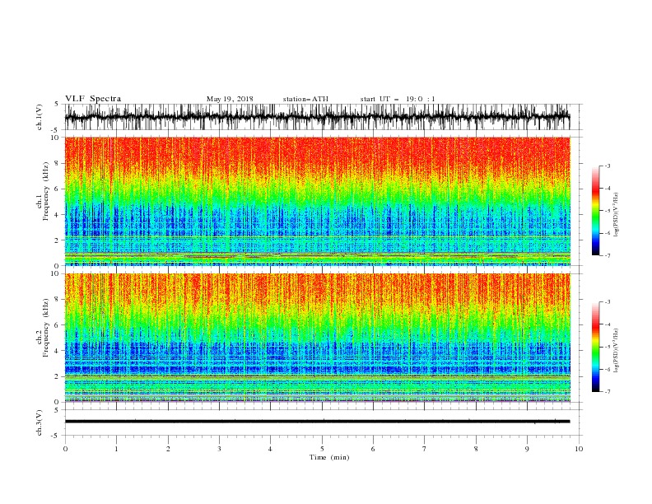Click time axis tick label "3"

coord(219,449)
